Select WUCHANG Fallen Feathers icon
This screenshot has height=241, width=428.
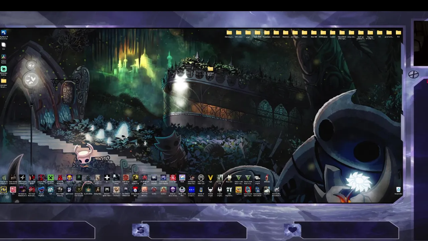[192, 179]
